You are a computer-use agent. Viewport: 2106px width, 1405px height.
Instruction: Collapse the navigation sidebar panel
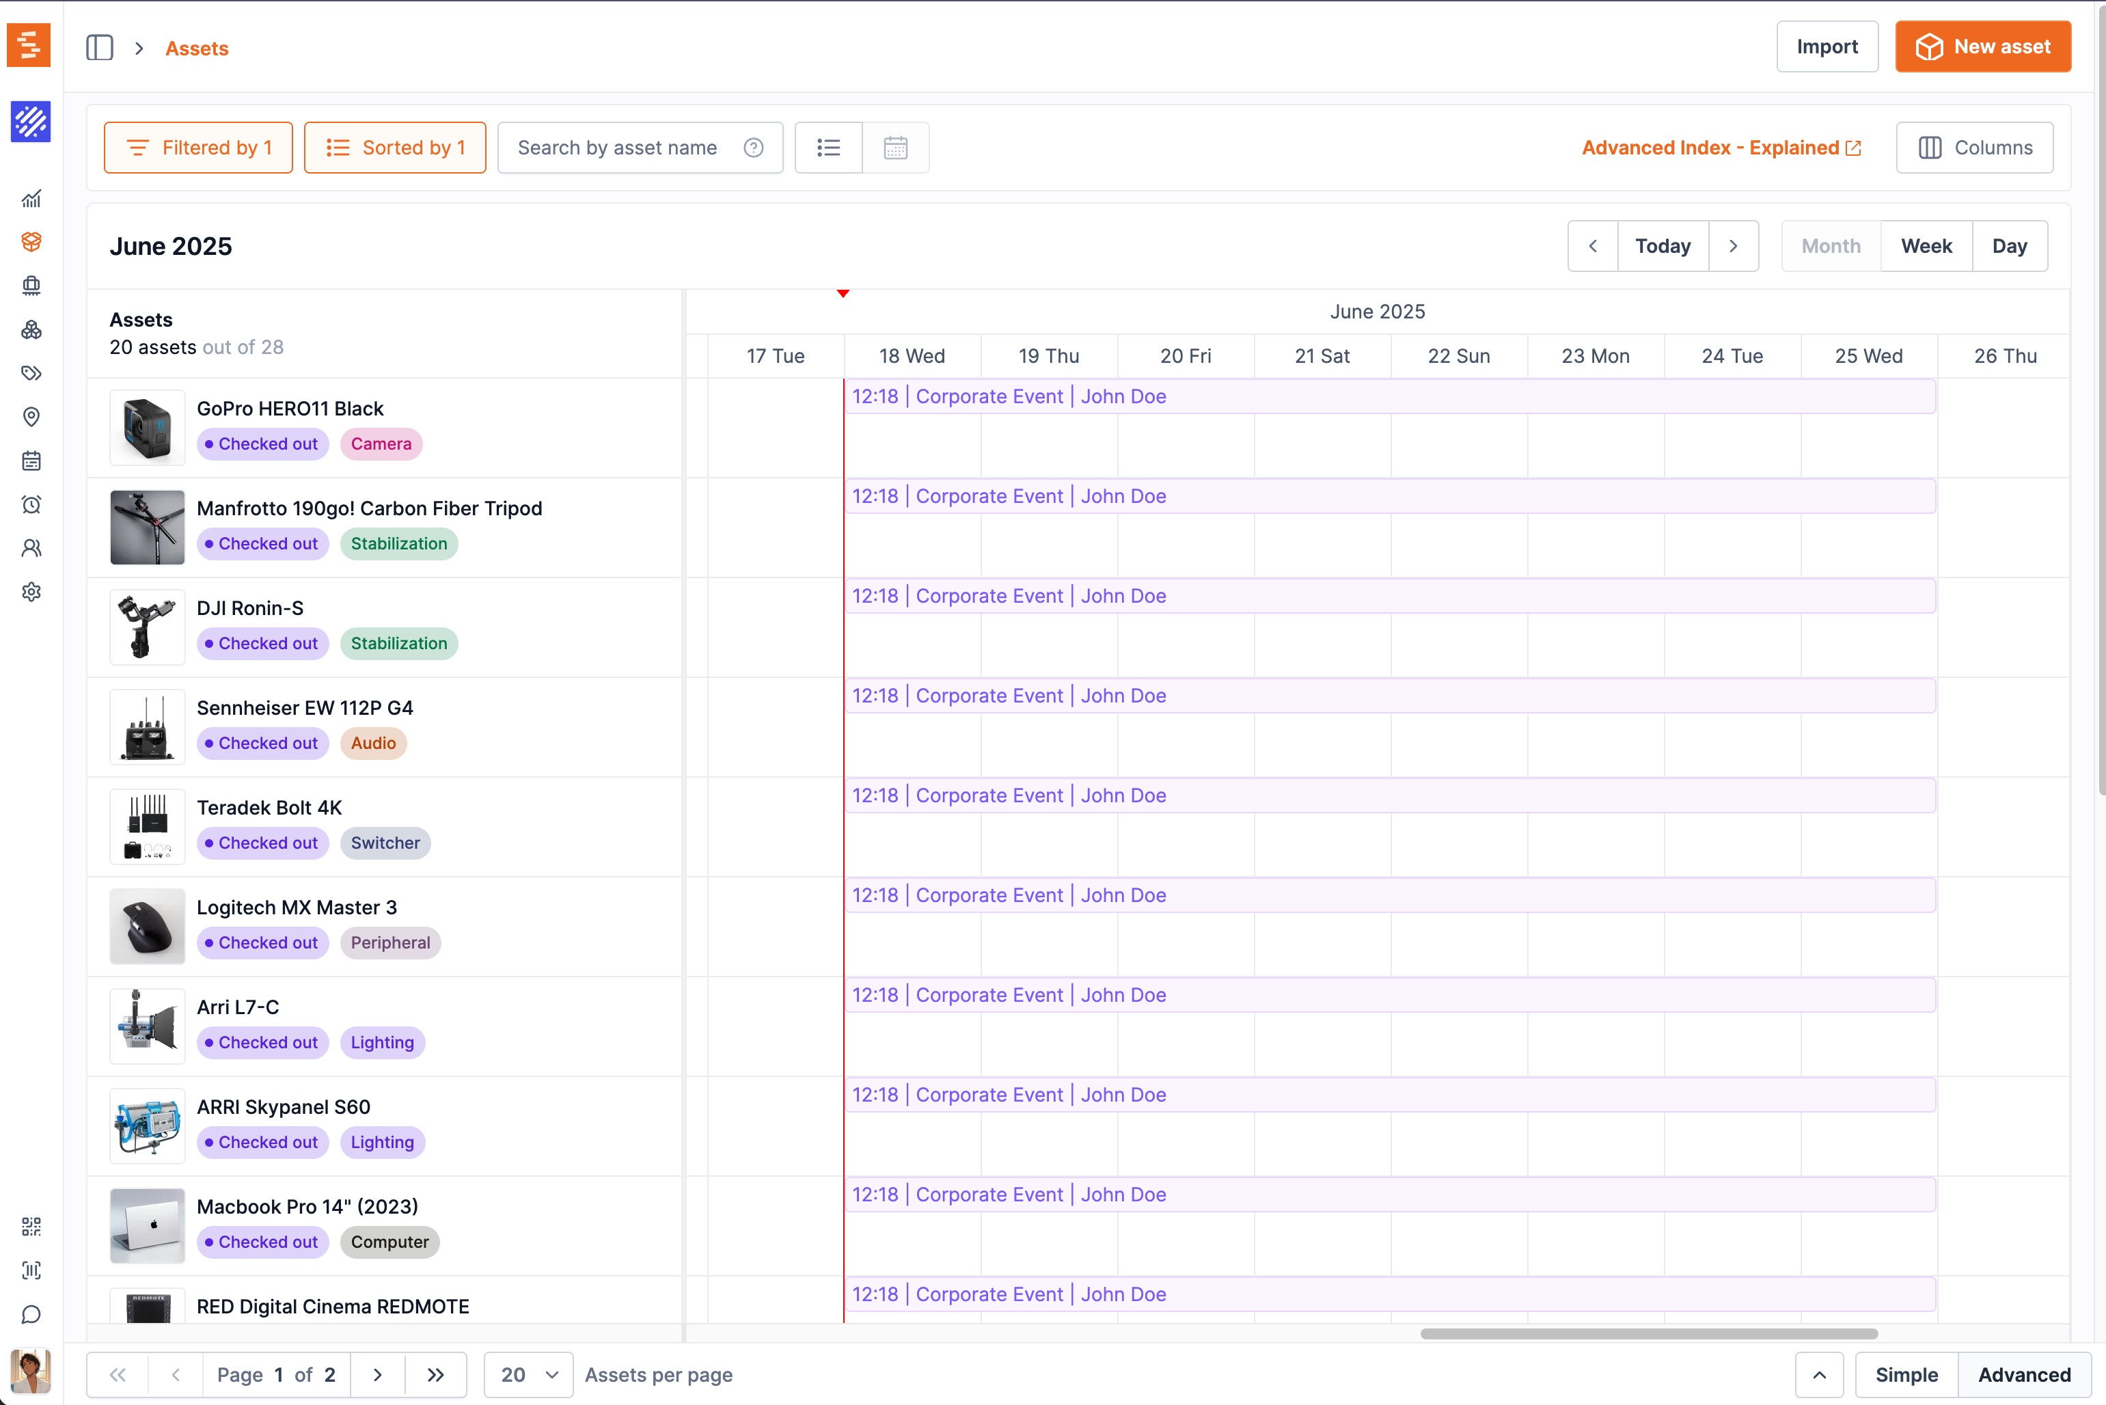pos(100,47)
